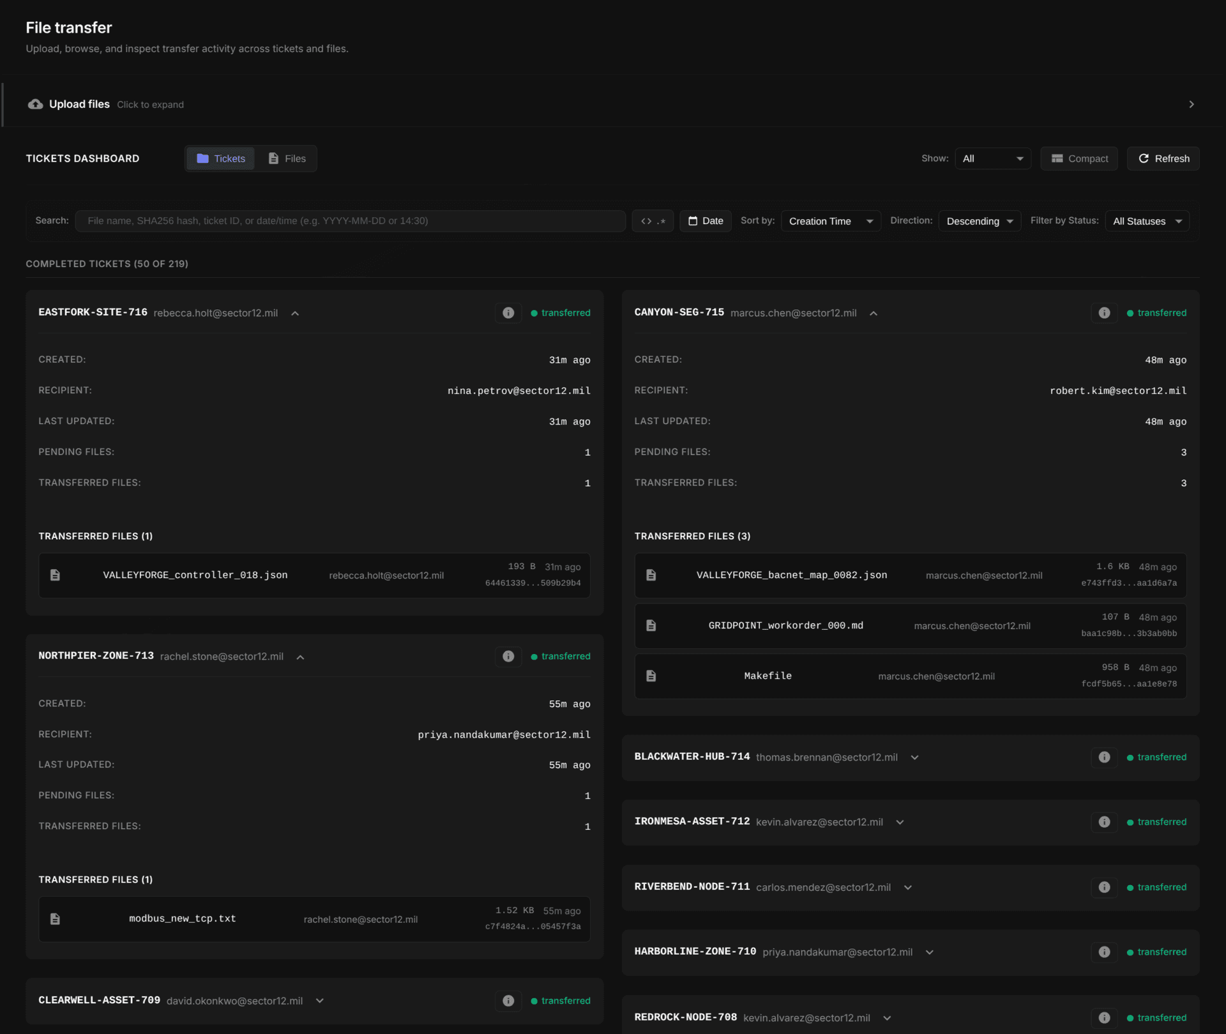Open Filter by Status dropdown
Image resolution: width=1226 pixels, height=1034 pixels.
pos(1147,221)
